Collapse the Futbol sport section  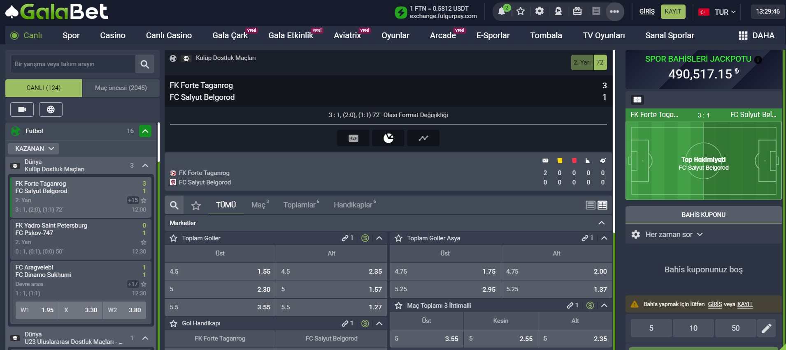(x=145, y=131)
